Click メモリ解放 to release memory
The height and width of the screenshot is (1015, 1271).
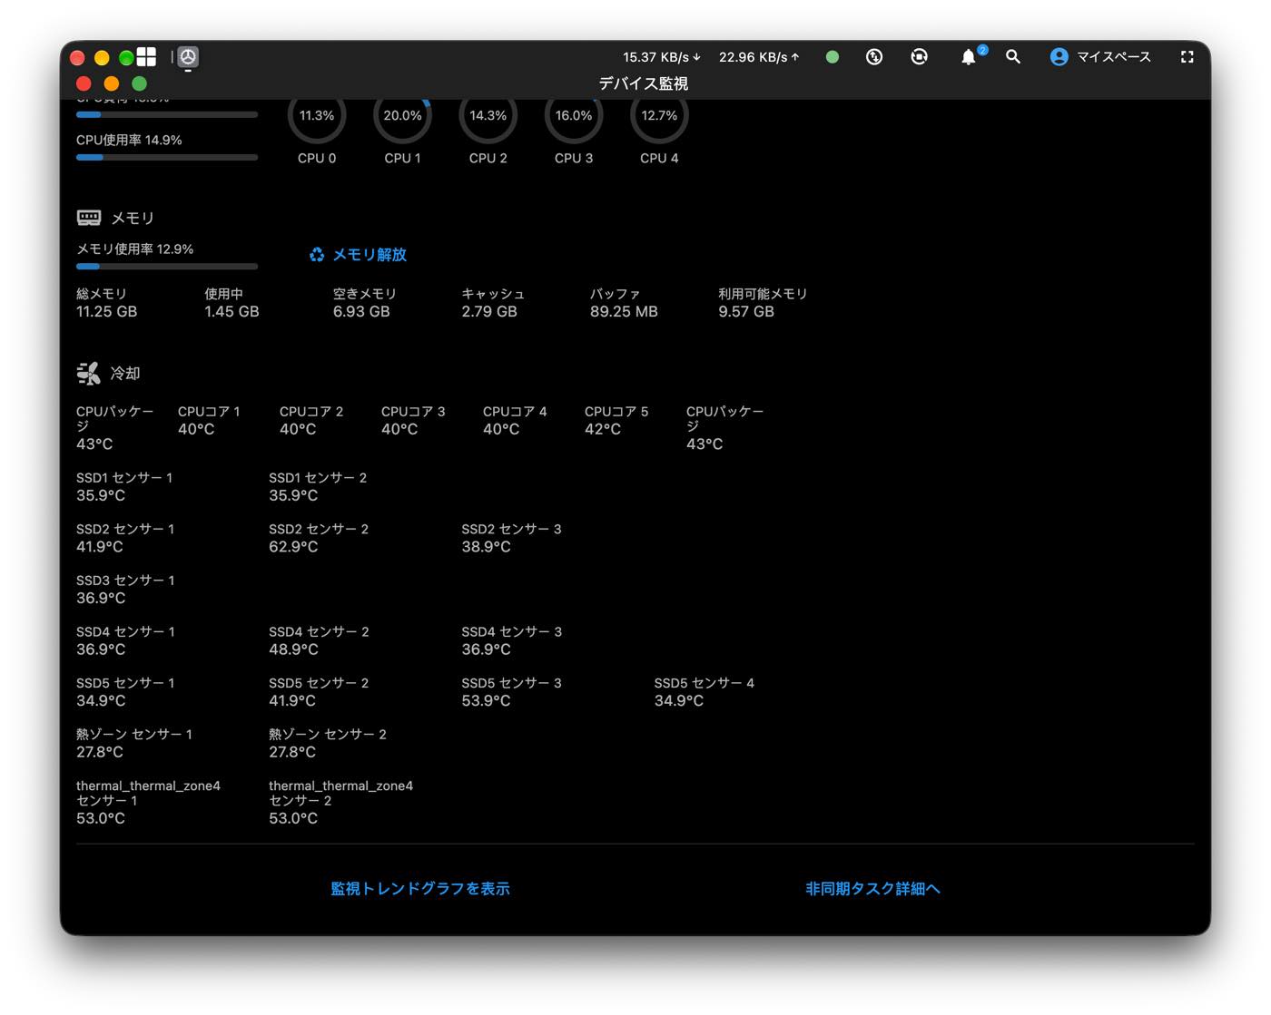tap(369, 255)
